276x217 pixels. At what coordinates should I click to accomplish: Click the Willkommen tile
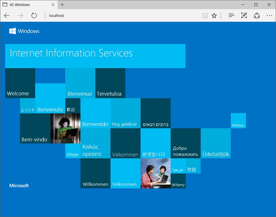click(95, 173)
